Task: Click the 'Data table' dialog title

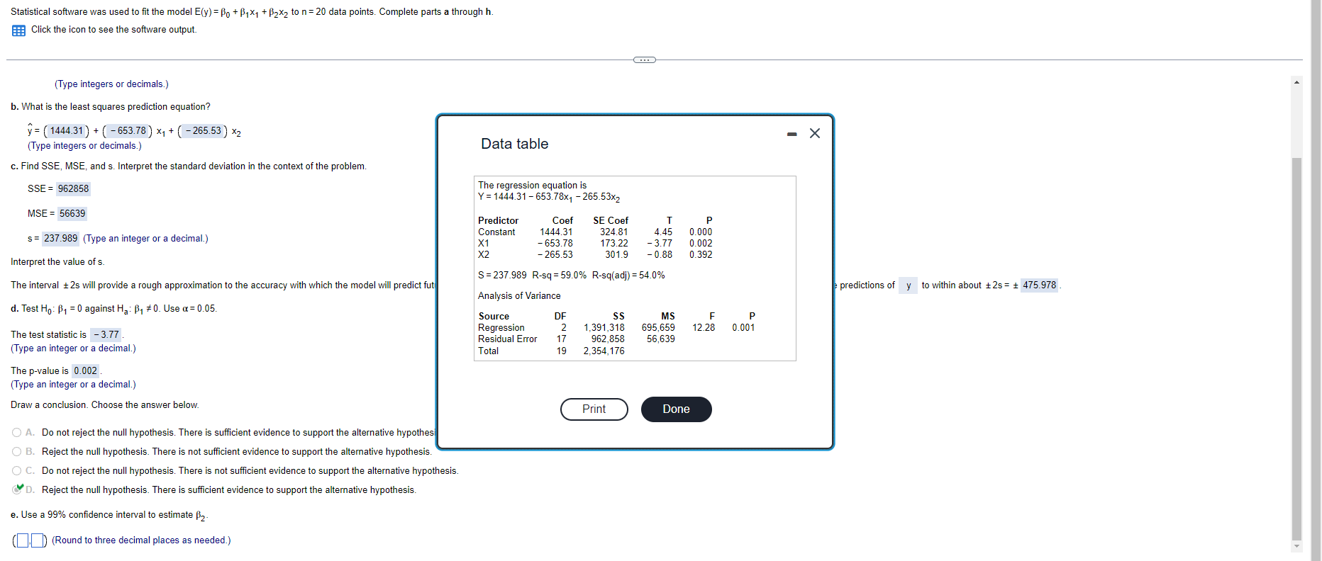Action: click(515, 144)
